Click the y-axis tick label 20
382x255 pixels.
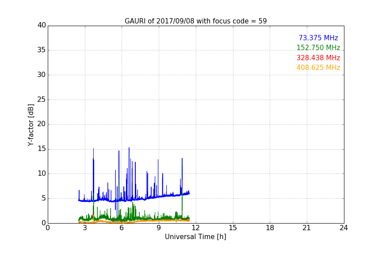coord(42,124)
